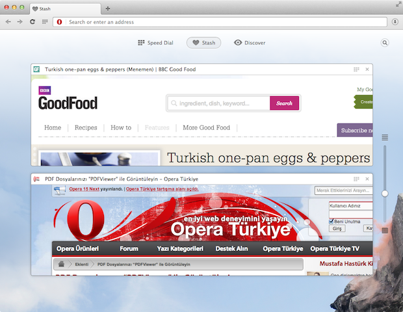Screen dimensions: 403x312
Task: Click the Opera logo in the address bar
Action: (59, 22)
